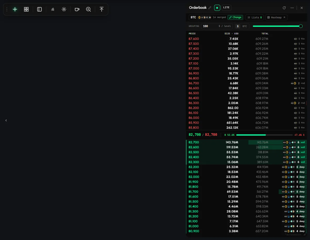Viewport: 310px width, 240px height.
Task: Click the thin tag on the 87,400 row
Action: coord(303,49)
